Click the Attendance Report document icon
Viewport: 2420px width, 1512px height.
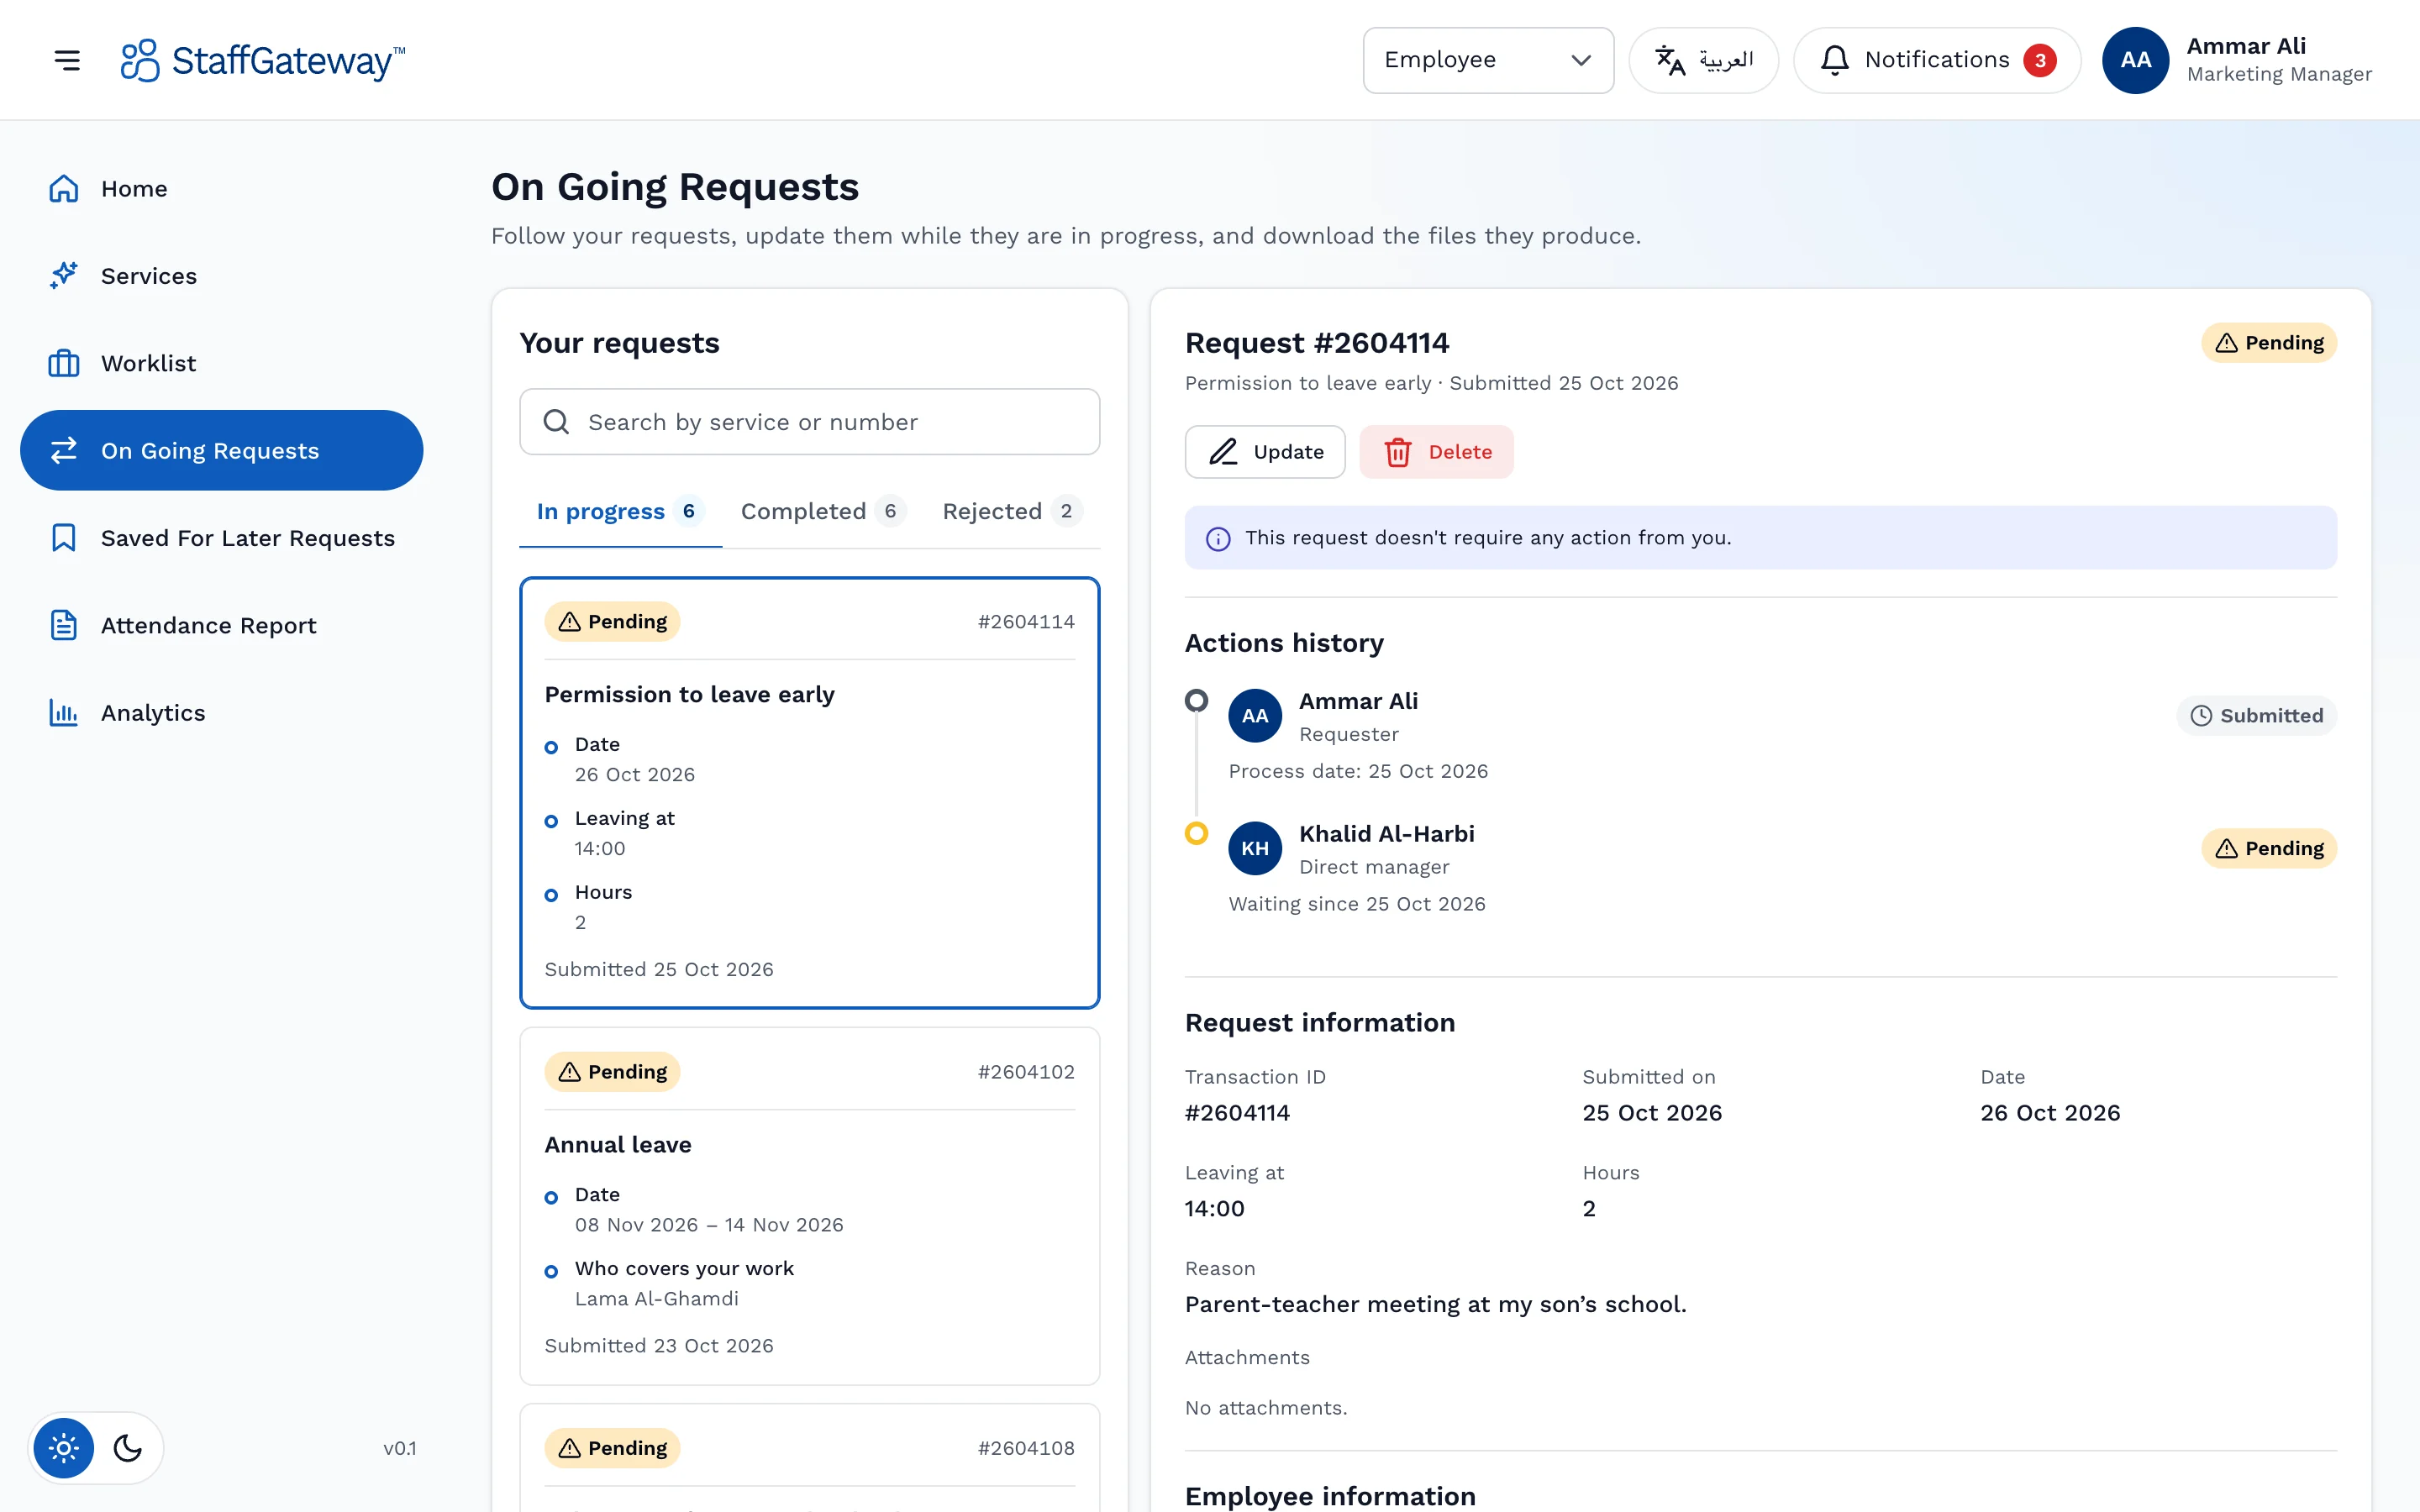click(x=64, y=625)
